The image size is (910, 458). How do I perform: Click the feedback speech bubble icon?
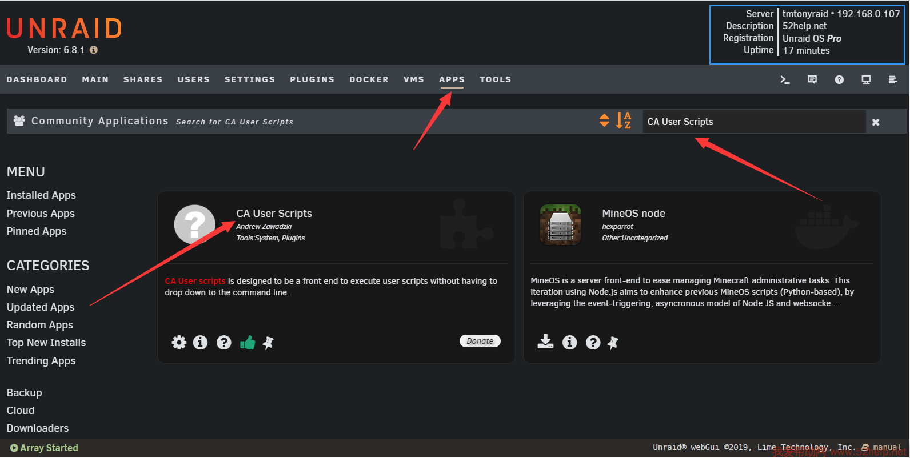tap(812, 80)
